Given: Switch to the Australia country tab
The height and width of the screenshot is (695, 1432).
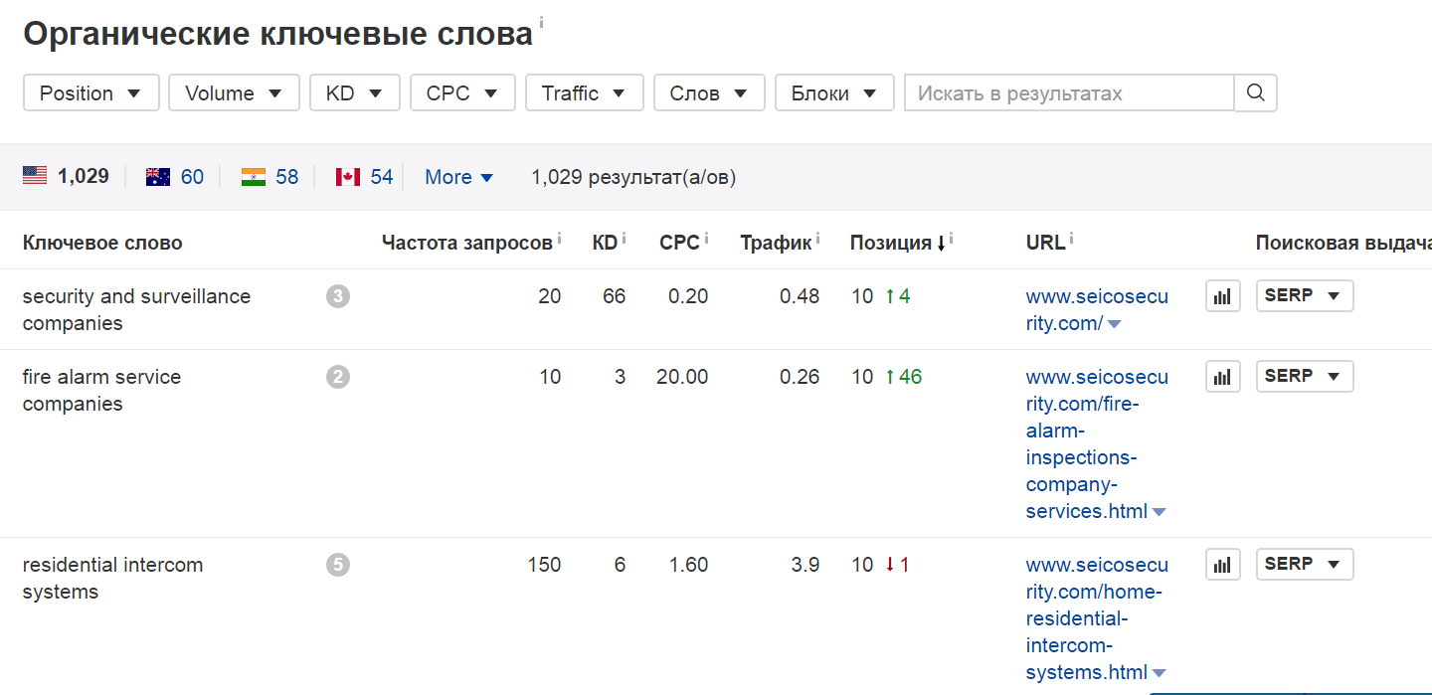Looking at the screenshot, I should click(174, 176).
